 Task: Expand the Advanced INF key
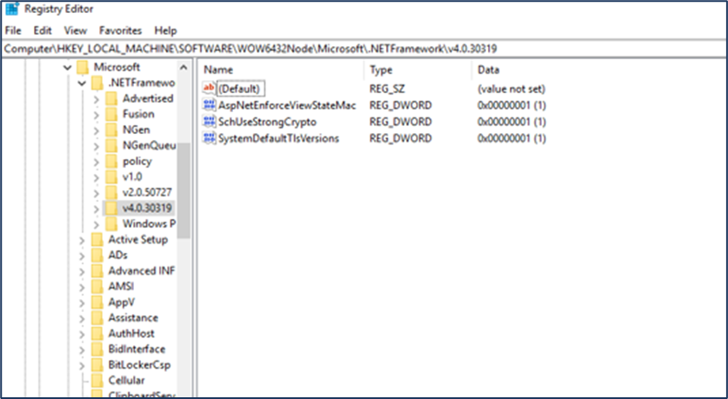82,271
